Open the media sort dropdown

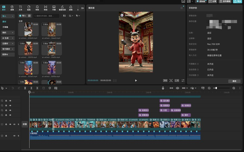pyautogui.click(x=71, y=16)
